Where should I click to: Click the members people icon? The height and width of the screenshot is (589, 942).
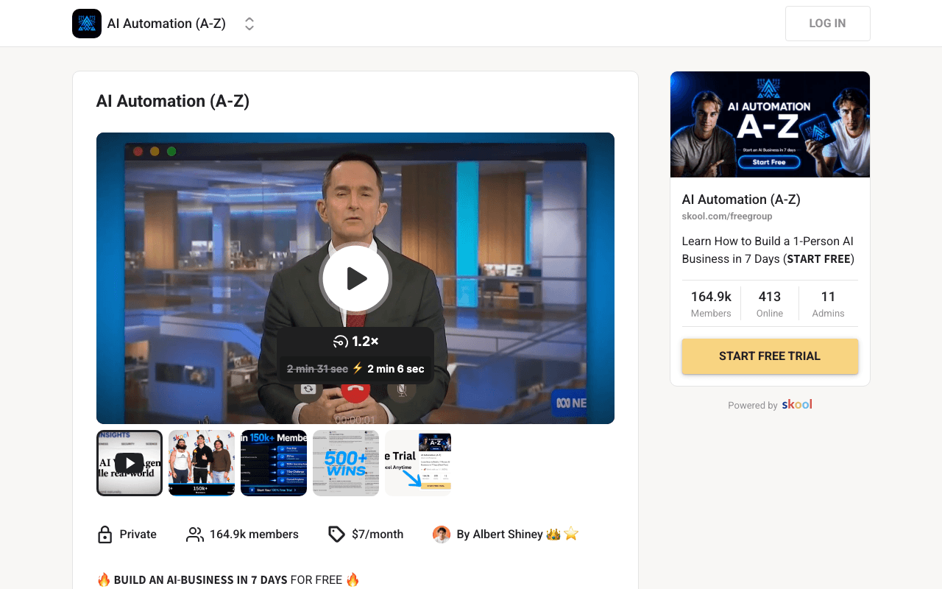[x=195, y=535]
